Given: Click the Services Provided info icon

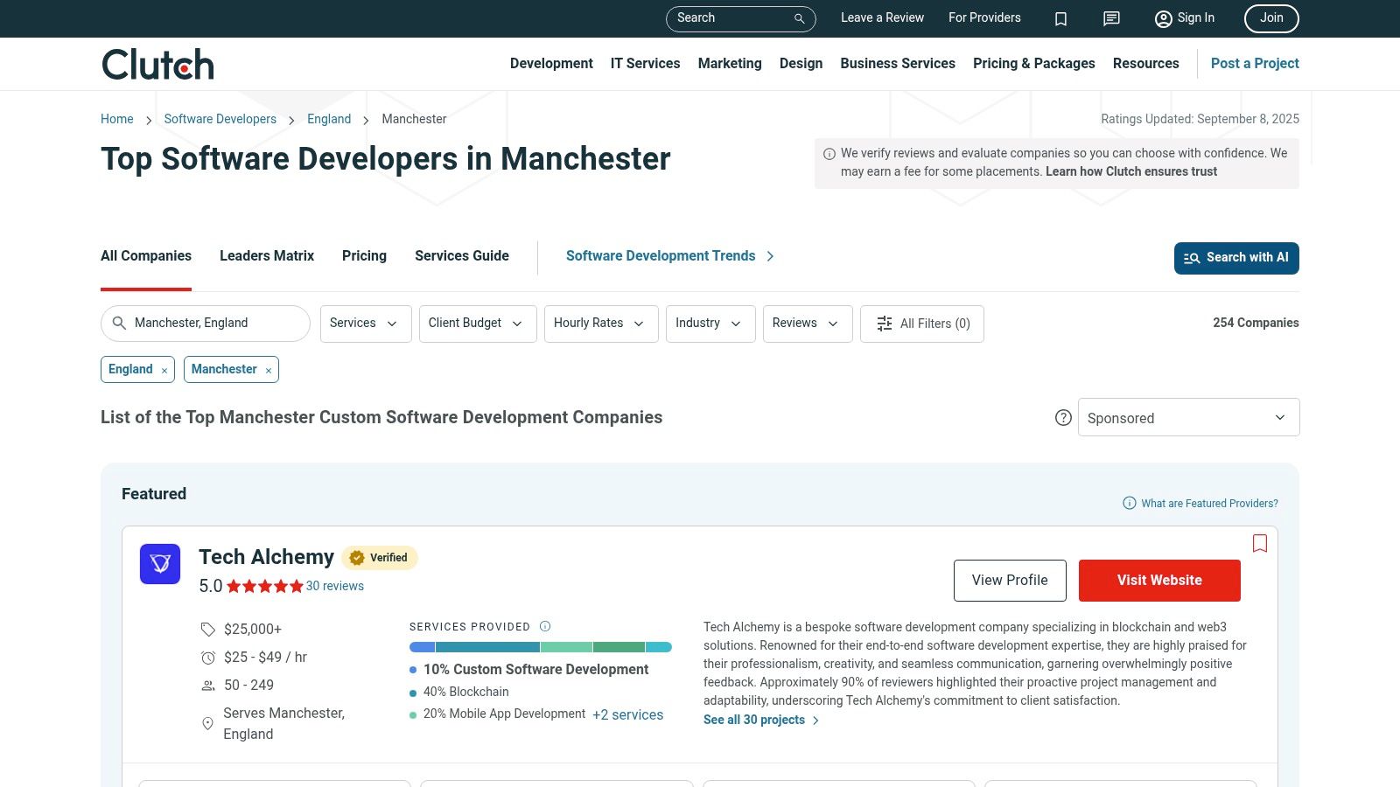Looking at the screenshot, I should [x=545, y=626].
